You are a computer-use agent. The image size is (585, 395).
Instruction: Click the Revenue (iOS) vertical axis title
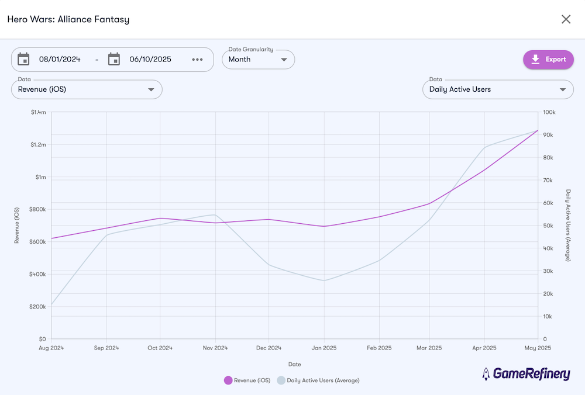tap(16, 226)
